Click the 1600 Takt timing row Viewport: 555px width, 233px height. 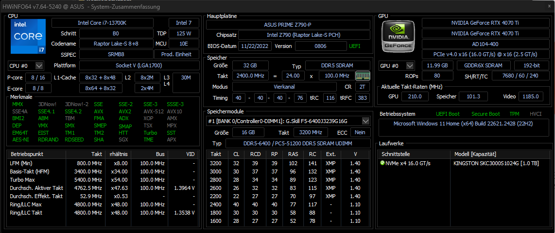tap(288, 221)
